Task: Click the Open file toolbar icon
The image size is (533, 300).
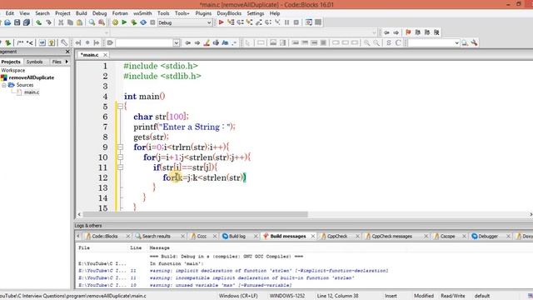Action: point(7,22)
